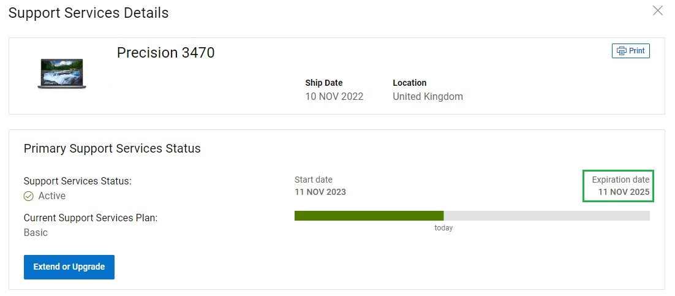Click the Basic plan text
This screenshot has width=675, height=296.
36,233
